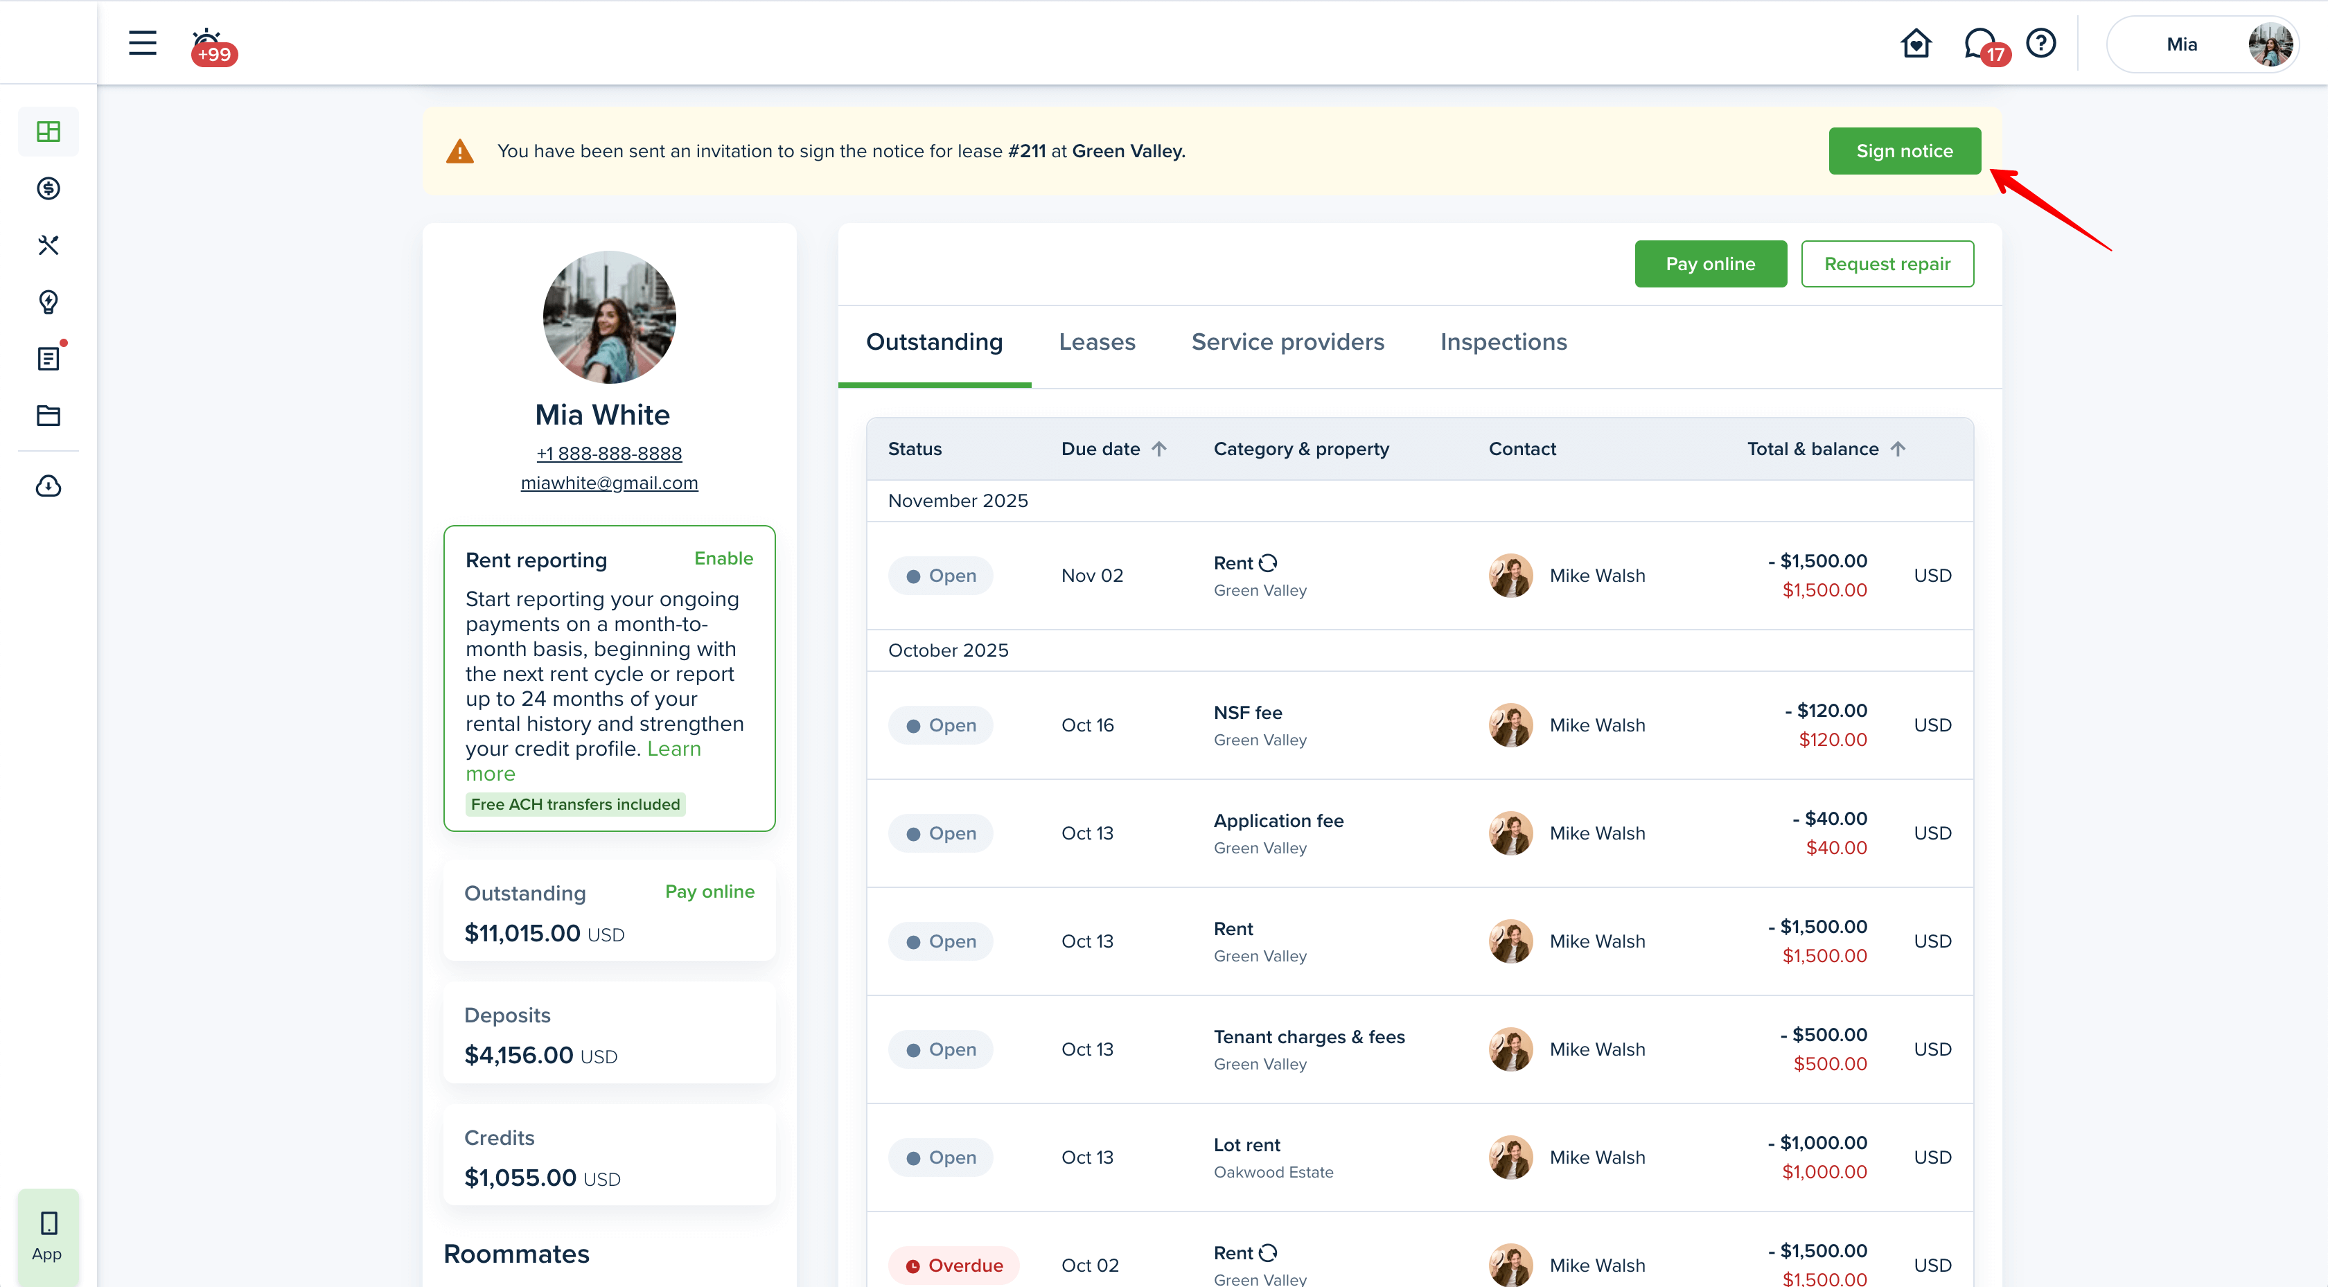The width and height of the screenshot is (2328, 1287).
Task: Open the documents icon with red dot
Action: [x=48, y=359]
